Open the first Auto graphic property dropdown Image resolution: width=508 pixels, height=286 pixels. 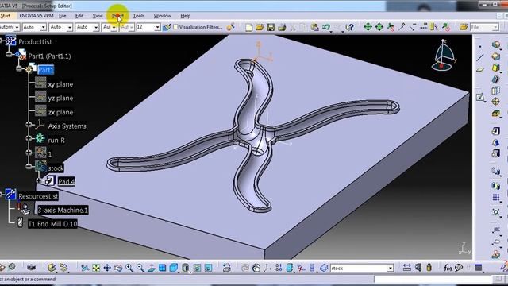pos(43,28)
